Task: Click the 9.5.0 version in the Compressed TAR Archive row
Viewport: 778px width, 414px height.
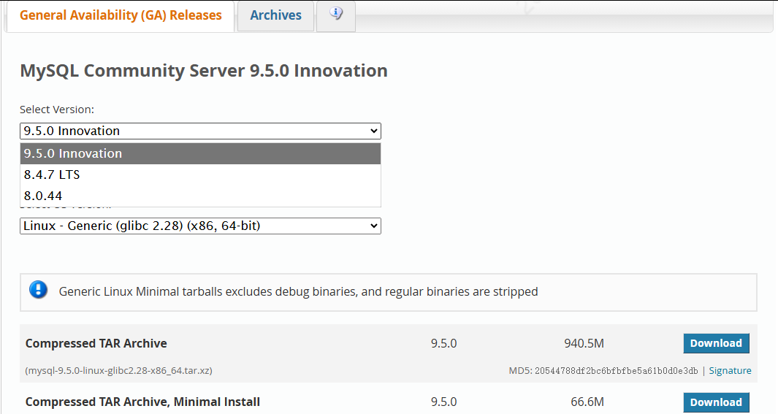Action: tap(443, 343)
